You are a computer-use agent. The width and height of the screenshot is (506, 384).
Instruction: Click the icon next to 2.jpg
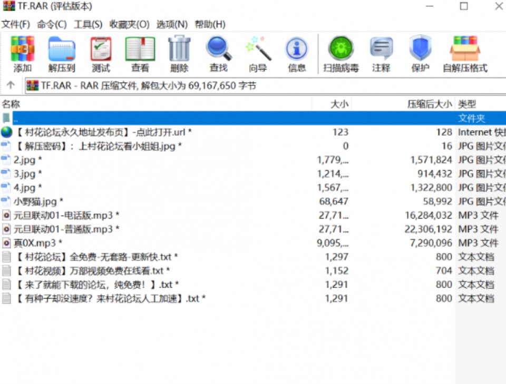(x=5, y=160)
